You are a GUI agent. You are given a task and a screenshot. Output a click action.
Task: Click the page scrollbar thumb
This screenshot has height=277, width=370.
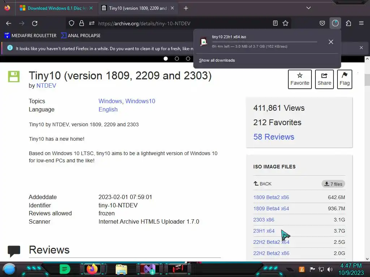pyautogui.click(x=367, y=80)
